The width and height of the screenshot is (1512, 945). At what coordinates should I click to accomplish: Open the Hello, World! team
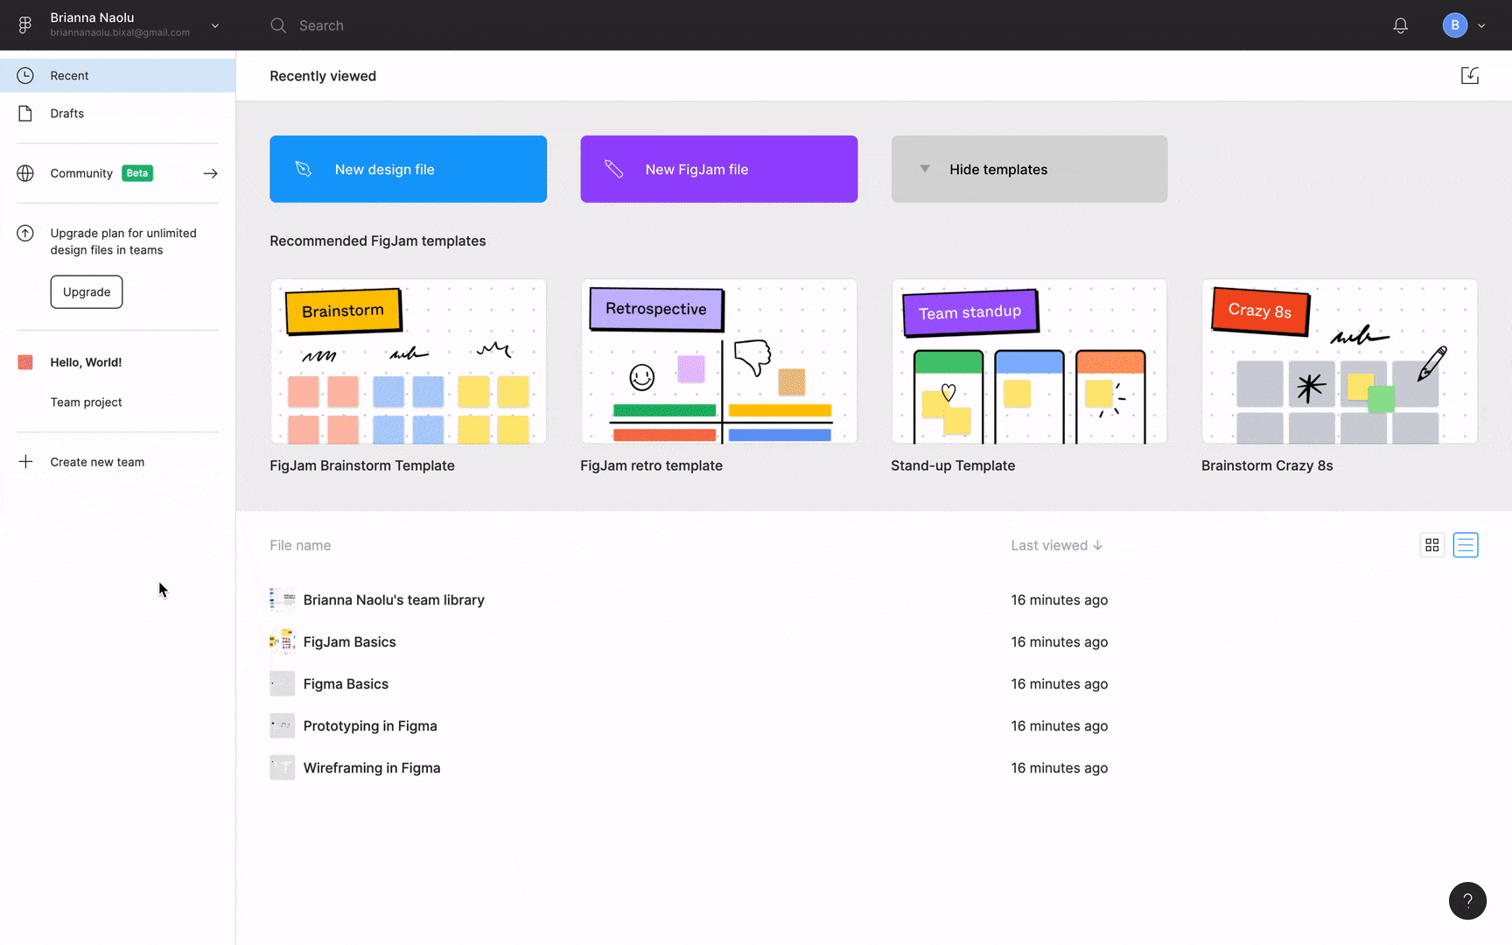point(86,362)
